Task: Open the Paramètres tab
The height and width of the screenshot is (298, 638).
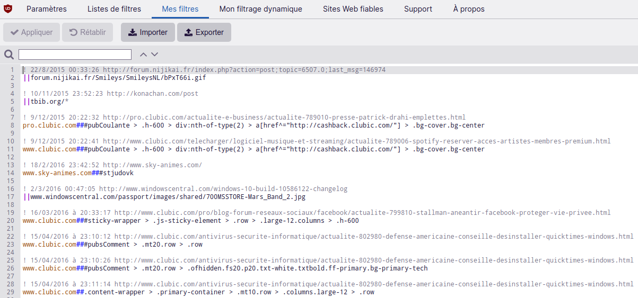Action: click(47, 9)
